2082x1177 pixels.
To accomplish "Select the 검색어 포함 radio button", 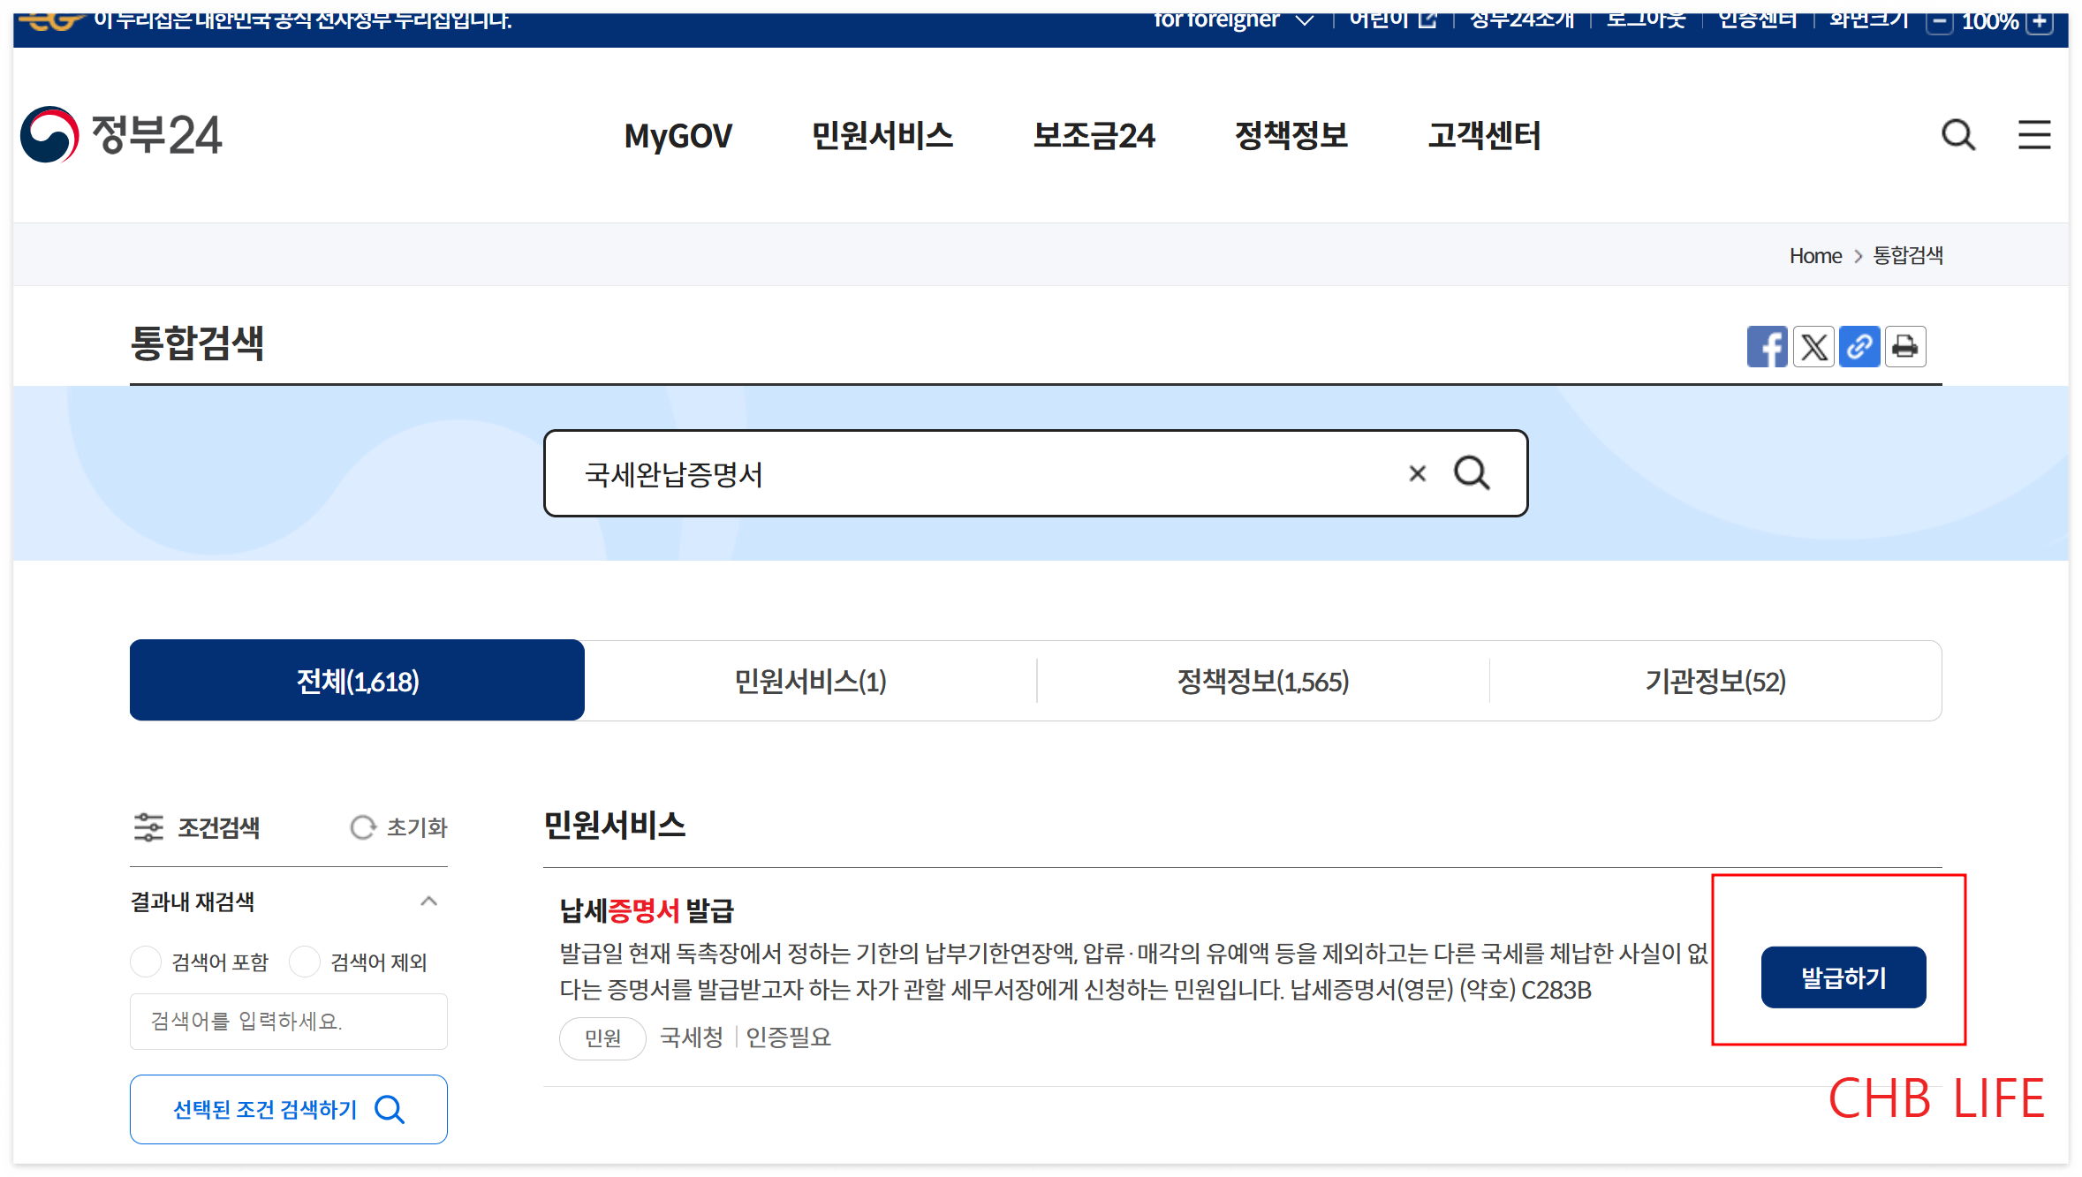I will [146, 962].
